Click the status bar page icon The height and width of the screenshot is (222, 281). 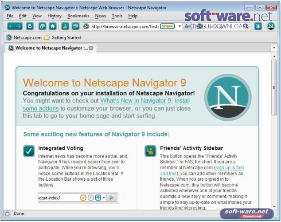tap(8, 214)
